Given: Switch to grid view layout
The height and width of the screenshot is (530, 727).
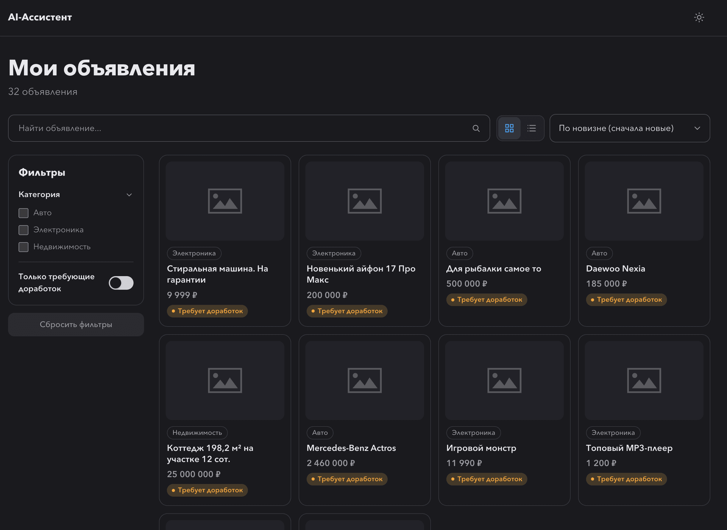Looking at the screenshot, I should click(509, 128).
